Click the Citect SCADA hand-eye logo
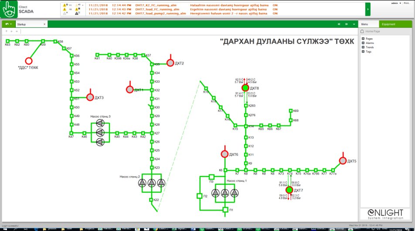The image size is (415, 231). click(9, 9)
